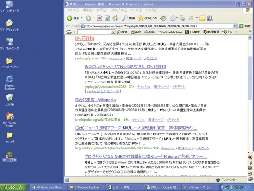Image resolution: width=254 pixels, height=191 pixels.
Task: Open the 落合祐里香 - Wikipedia result link
Action: [x=95, y=100]
